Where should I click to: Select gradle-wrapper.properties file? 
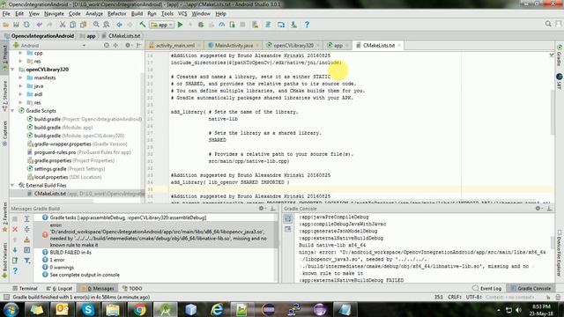[77, 144]
